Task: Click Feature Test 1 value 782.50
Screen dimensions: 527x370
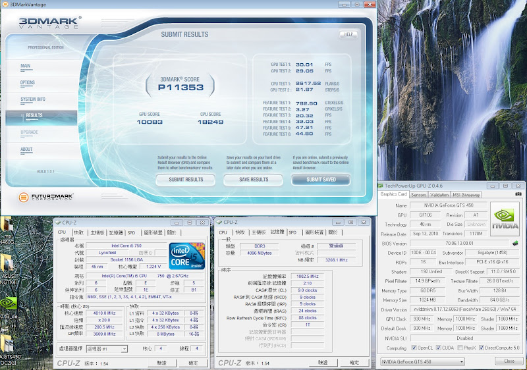Action: click(x=306, y=103)
